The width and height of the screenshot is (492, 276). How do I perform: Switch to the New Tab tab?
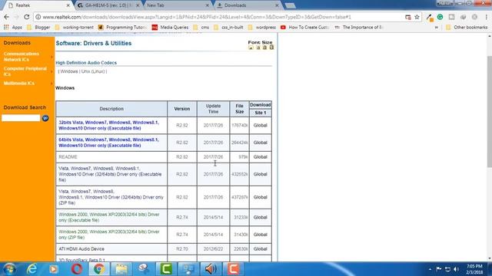pos(178,5)
